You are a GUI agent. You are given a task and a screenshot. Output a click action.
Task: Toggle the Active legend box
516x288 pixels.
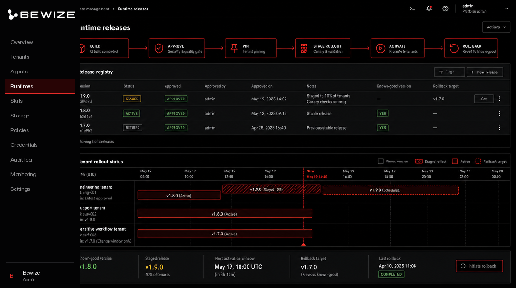pos(455,161)
